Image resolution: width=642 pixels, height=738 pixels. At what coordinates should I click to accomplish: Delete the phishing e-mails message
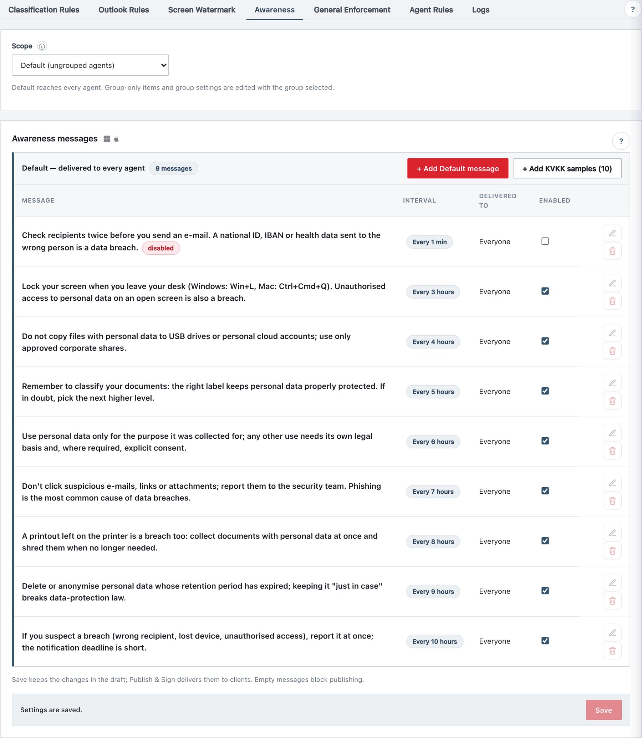click(x=612, y=501)
